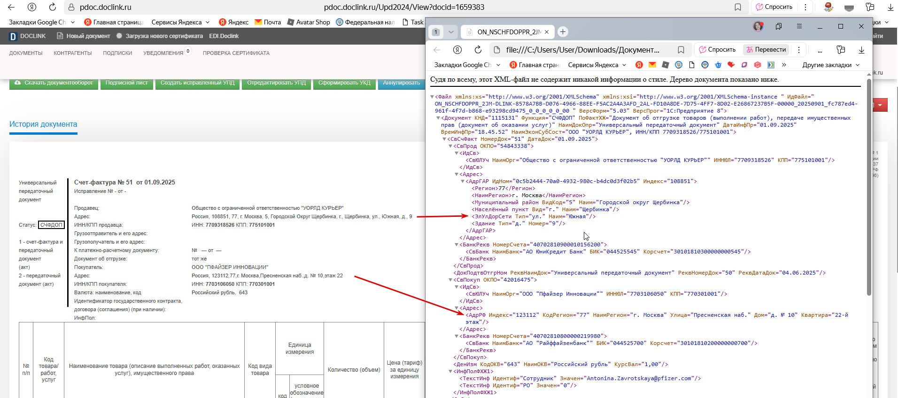Show hidden bookmarks via double chevron
Image resolution: width=898 pixels, height=398 pixels.
click(783, 65)
